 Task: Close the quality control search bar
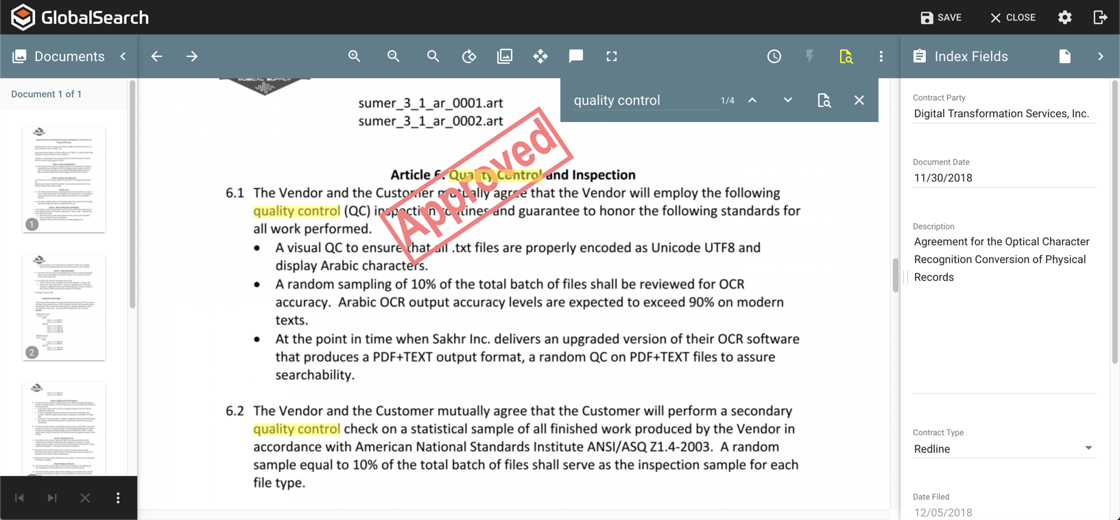point(859,100)
